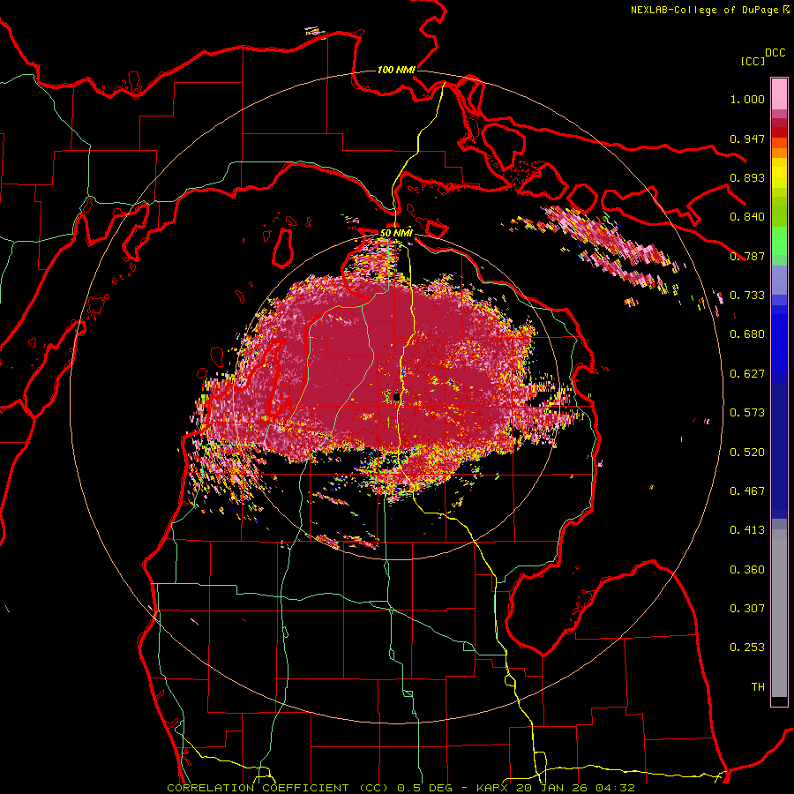
Task: Click the 1.000 scale value
Action: coord(747,99)
